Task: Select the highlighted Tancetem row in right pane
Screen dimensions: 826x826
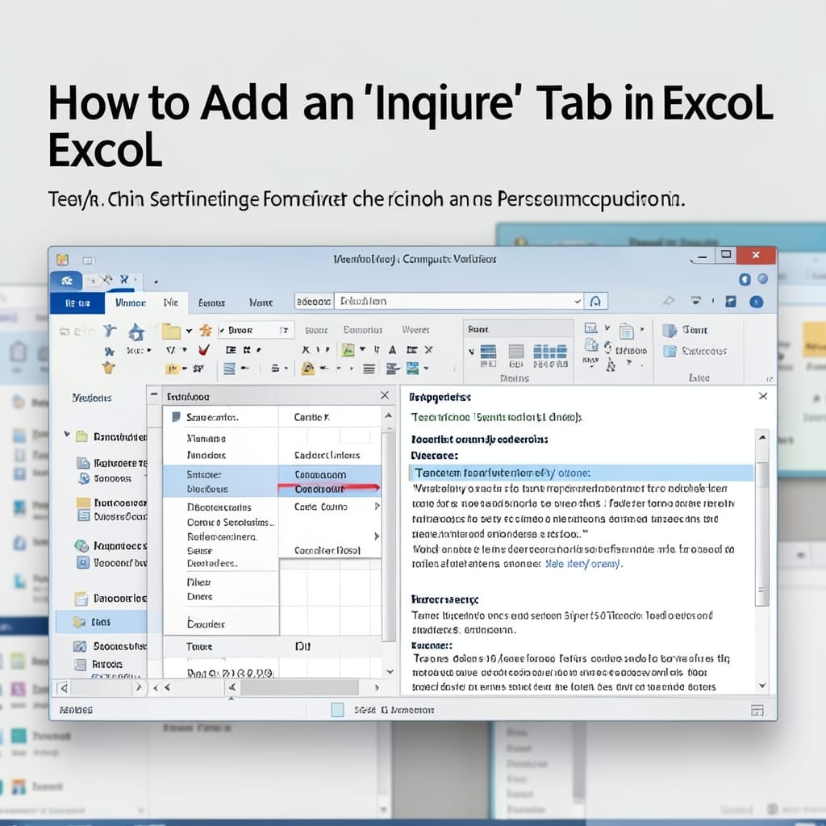Action: click(581, 473)
